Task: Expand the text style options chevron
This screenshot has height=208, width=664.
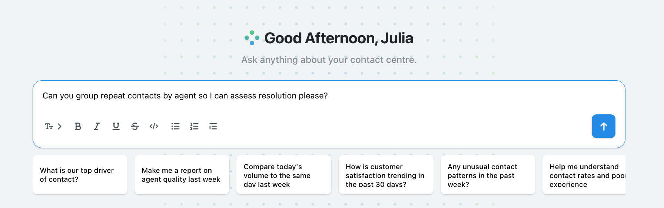Action: [60, 126]
